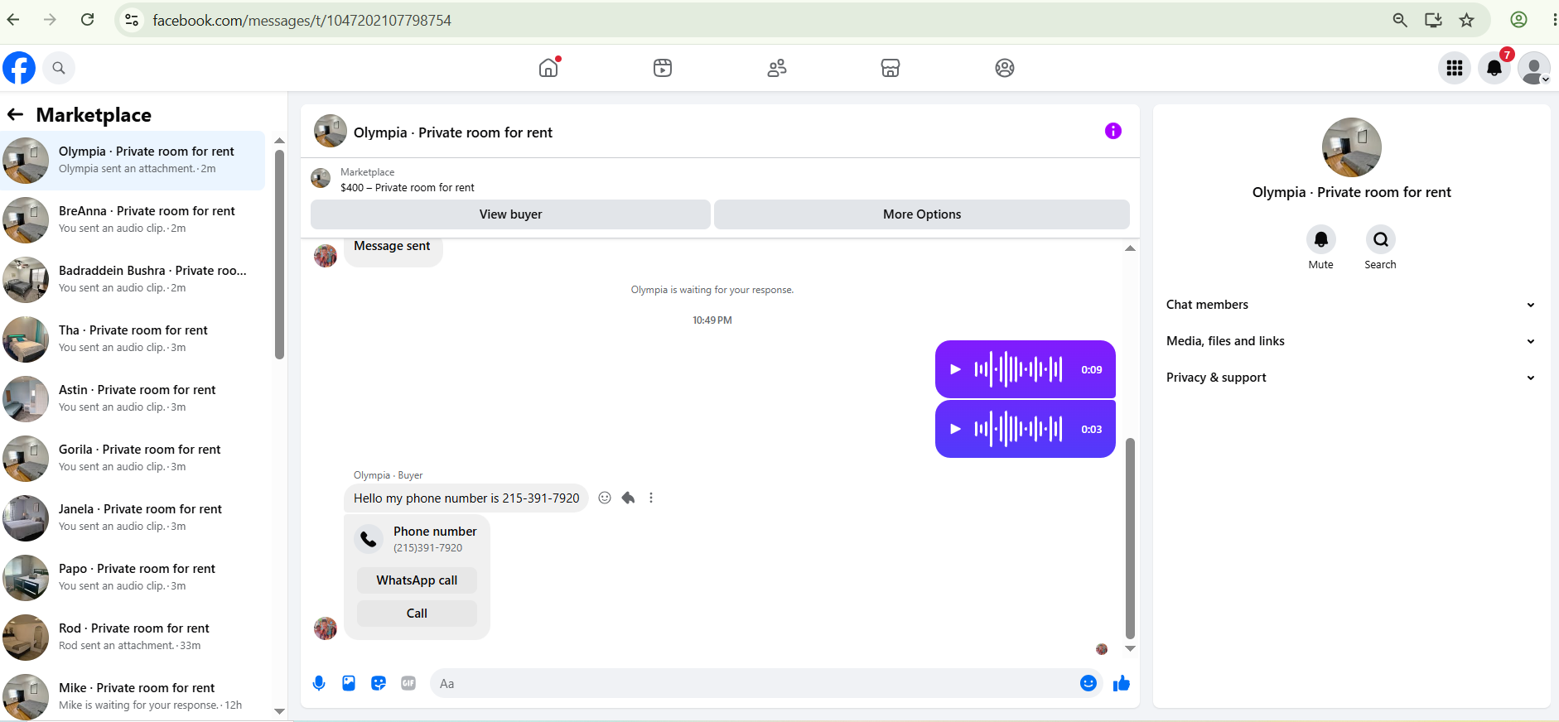Mute this conversation with bell icon
The image size is (1559, 722).
point(1321,239)
